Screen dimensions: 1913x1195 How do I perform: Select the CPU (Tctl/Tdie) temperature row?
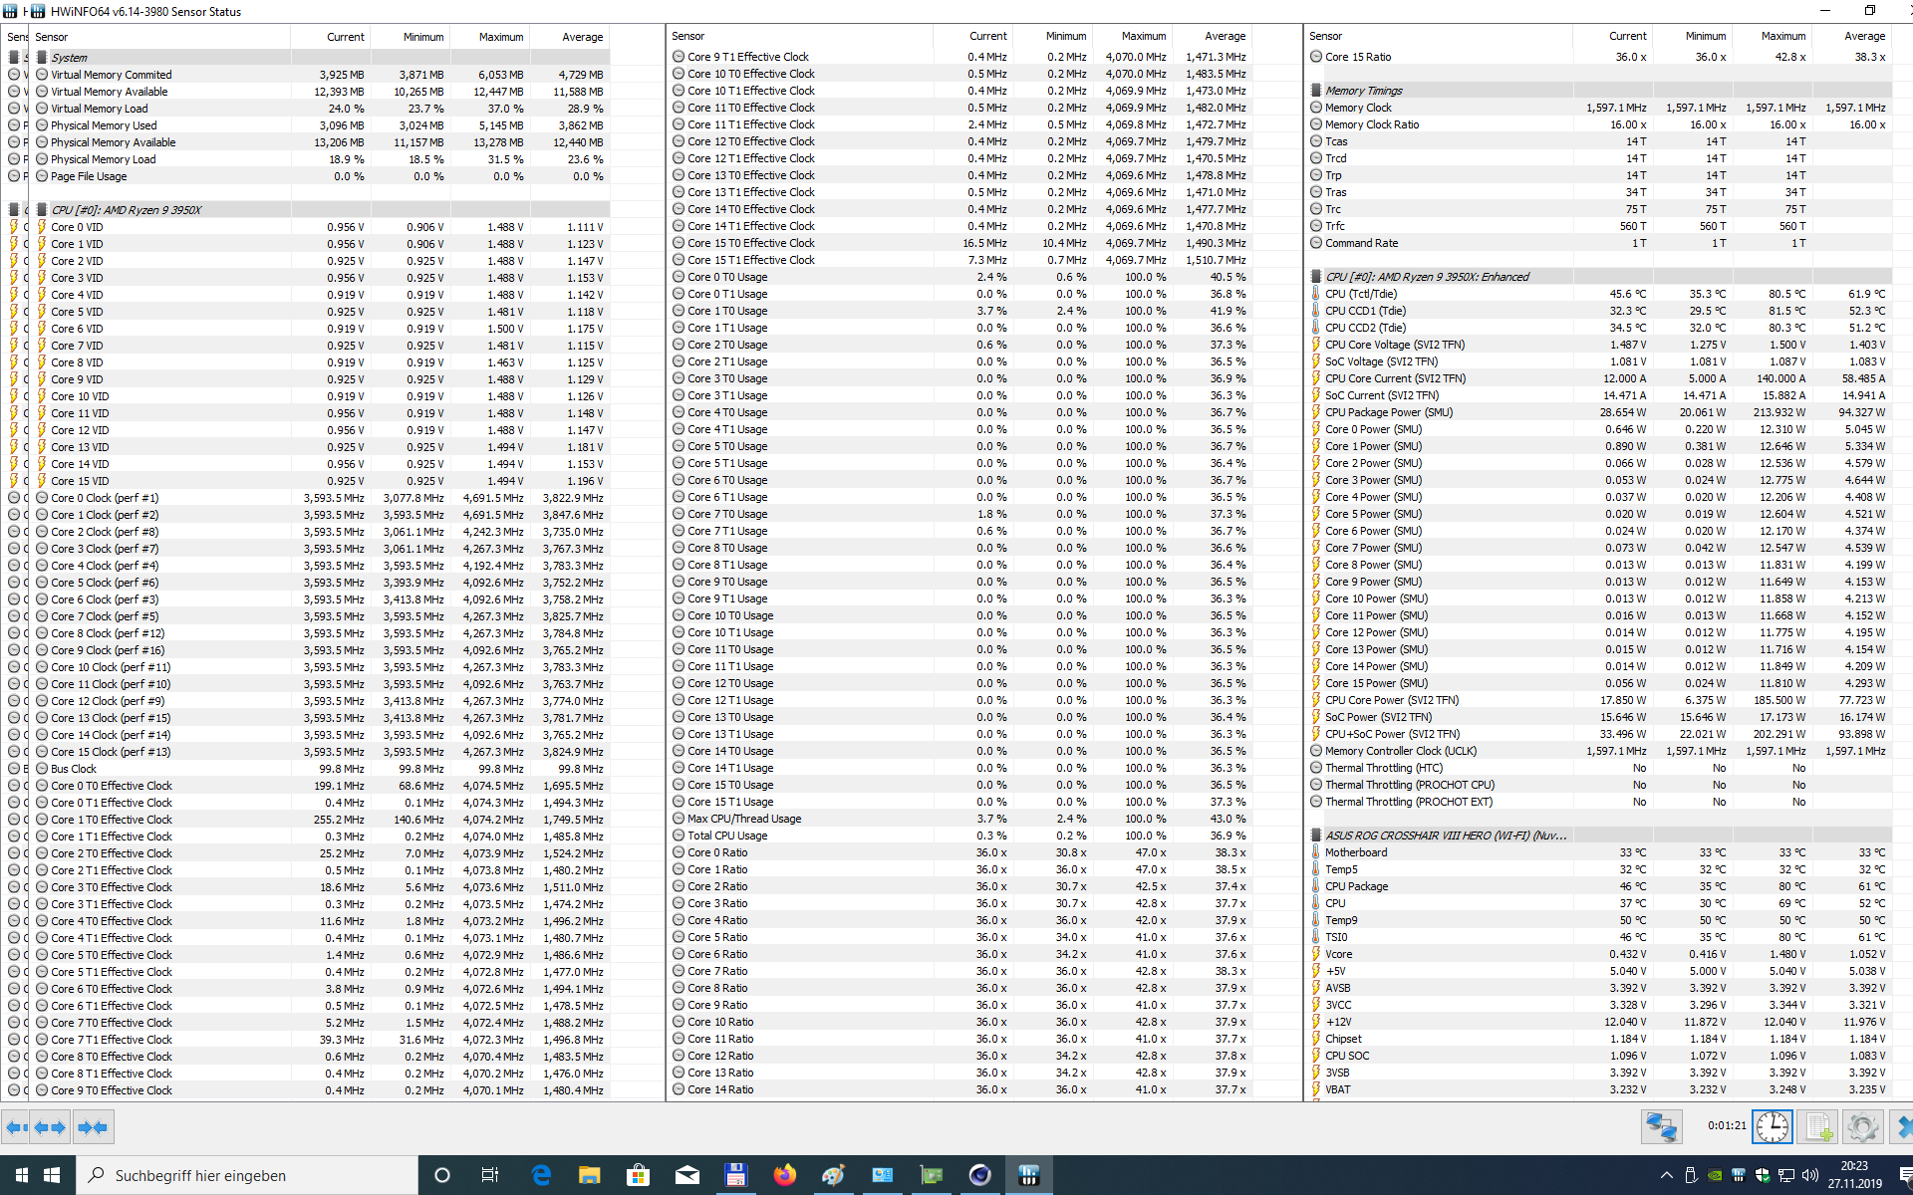click(1360, 294)
